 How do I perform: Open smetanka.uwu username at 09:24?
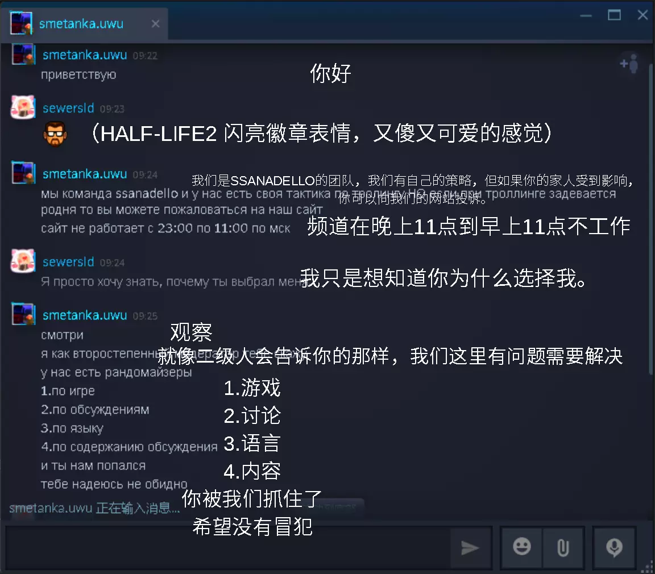85,174
